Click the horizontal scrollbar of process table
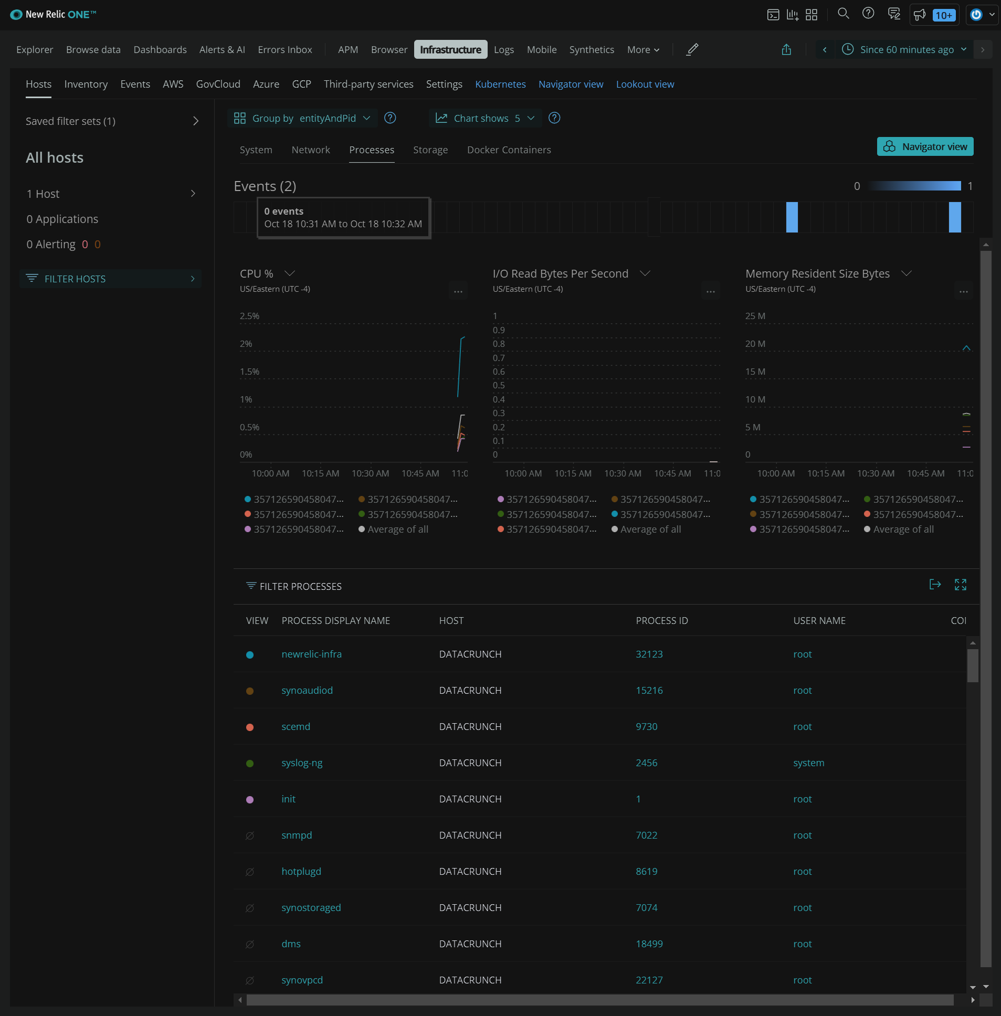The height and width of the screenshot is (1016, 1001). [x=599, y=1000]
